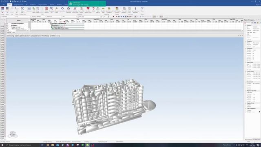Click the Reschedule icon in the ribbon
Screen dimensions: 261x147
click(62, 10)
